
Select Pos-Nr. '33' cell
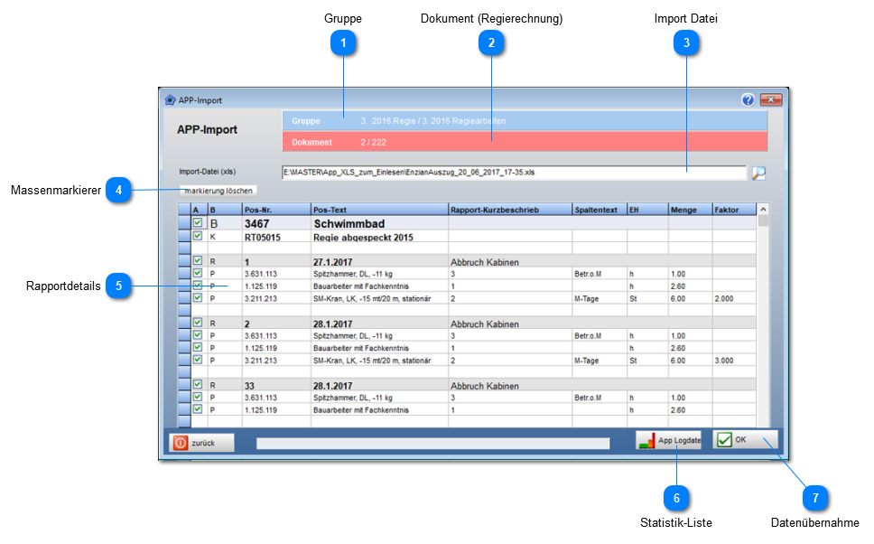tap(276, 386)
